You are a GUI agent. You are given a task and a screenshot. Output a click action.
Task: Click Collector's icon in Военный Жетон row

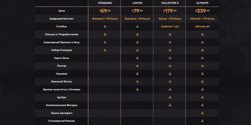tap(170, 81)
